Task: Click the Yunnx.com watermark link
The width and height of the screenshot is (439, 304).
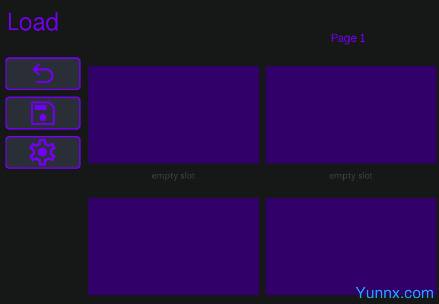Action: tap(394, 292)
